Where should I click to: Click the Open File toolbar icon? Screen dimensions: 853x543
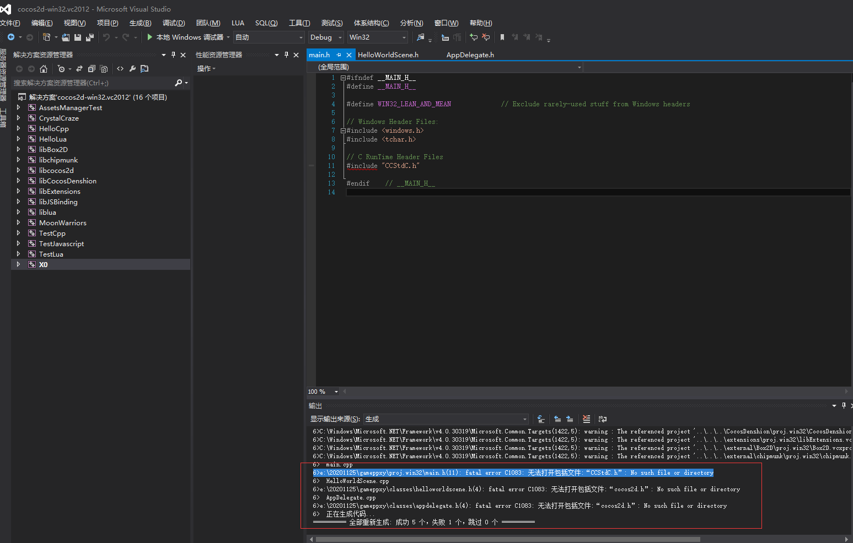coord(66,37)
